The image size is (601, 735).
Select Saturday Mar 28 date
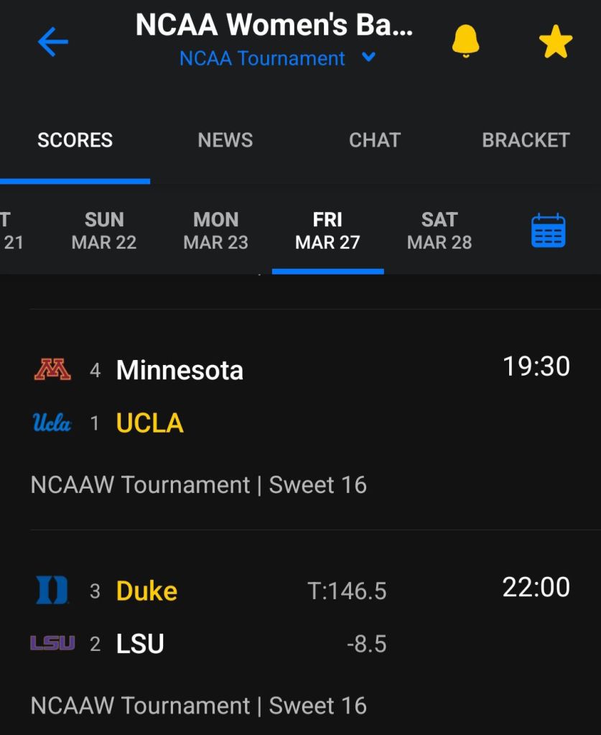click(439, 231)
